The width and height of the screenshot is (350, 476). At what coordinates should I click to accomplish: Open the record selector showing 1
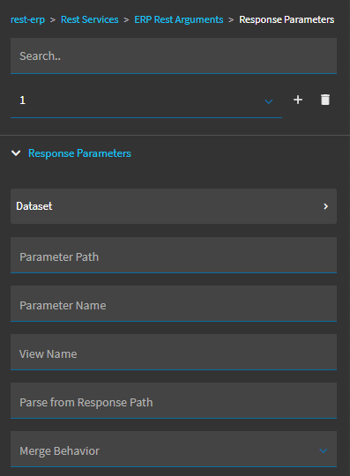point(146,100)
